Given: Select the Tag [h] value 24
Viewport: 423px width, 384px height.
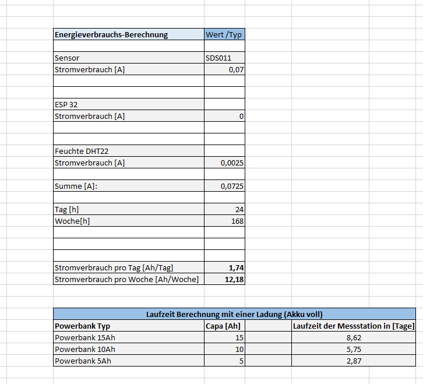Looking at the screenshot, I should pos(224,209).
